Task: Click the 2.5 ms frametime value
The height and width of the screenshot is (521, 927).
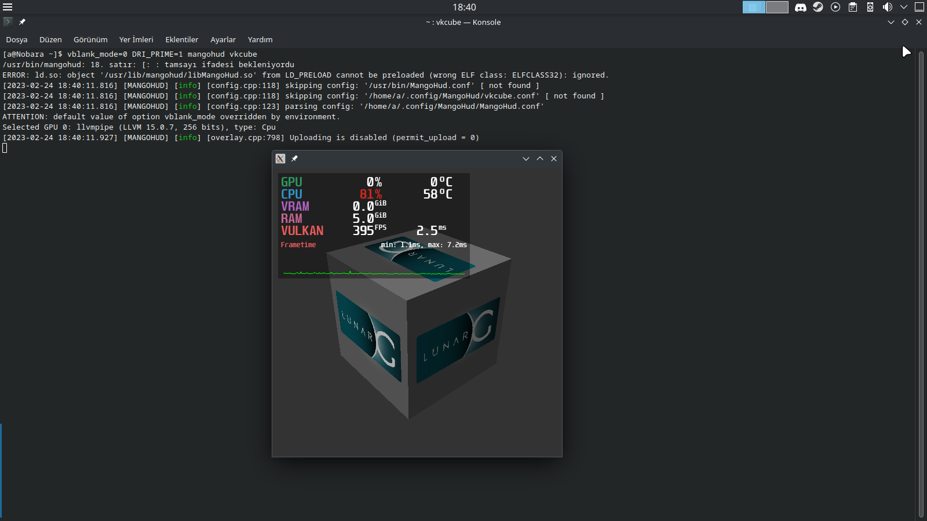Action: pyautogui.click(x=432, y=230)
